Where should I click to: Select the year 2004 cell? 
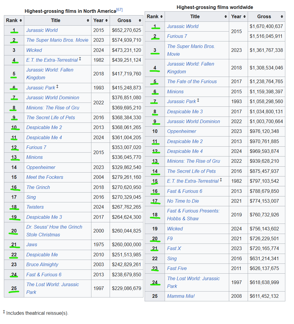(x=100, y=177)
